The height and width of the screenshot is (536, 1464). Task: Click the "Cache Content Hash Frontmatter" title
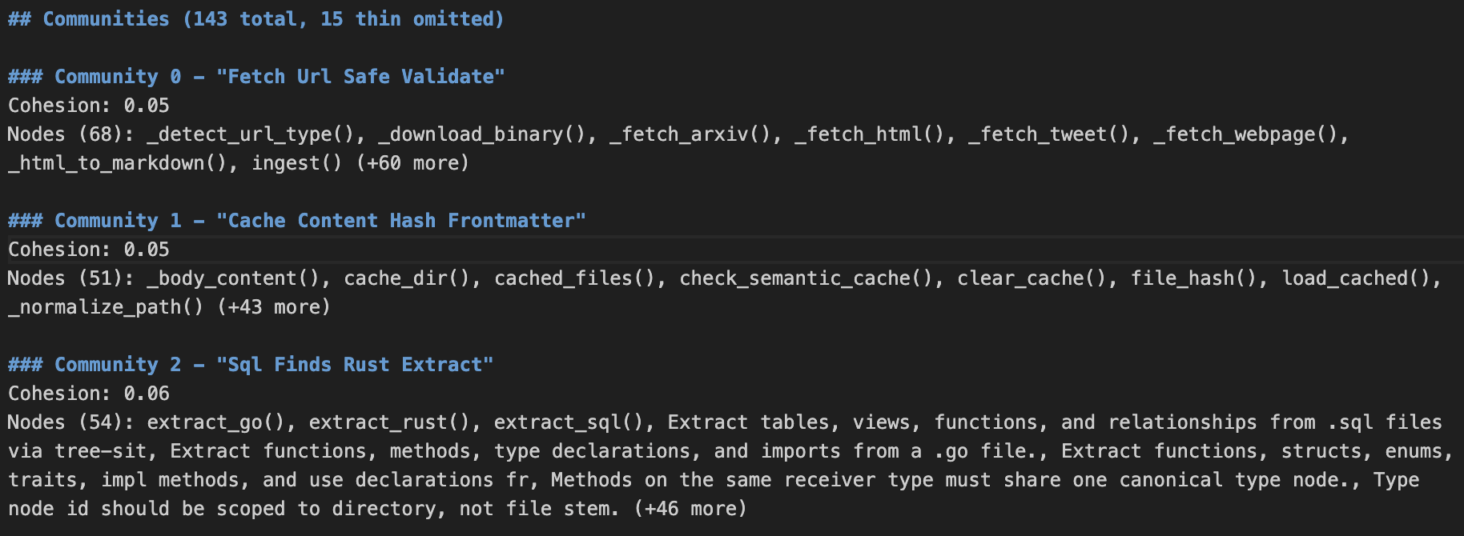tap(401, 221)
